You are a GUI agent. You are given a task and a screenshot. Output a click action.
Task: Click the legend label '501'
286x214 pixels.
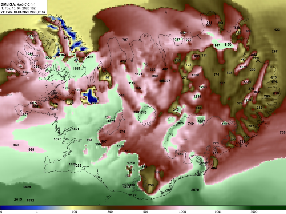pos(146,212)
